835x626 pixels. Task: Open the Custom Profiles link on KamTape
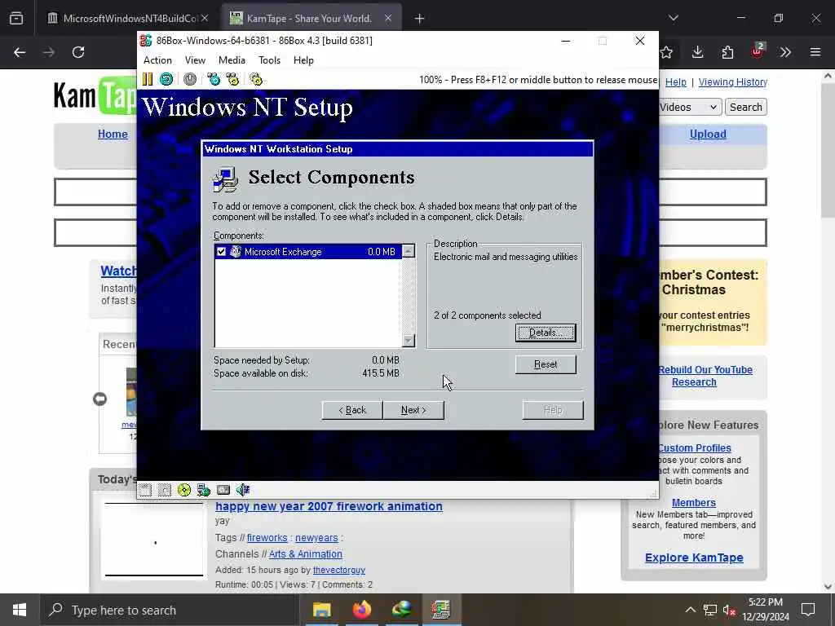[x=695, y=448]
